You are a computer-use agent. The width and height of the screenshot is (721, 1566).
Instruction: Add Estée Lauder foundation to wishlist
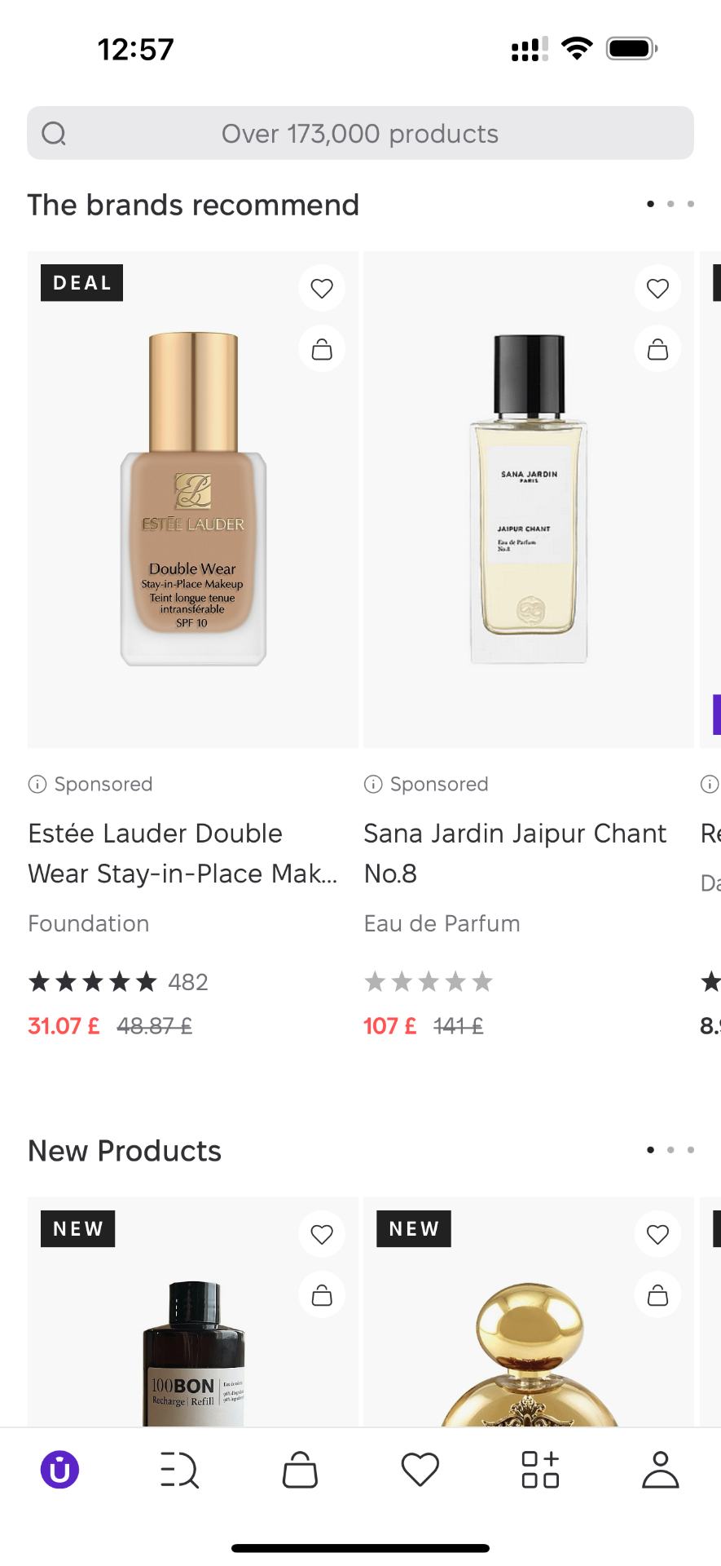point(322,288)
